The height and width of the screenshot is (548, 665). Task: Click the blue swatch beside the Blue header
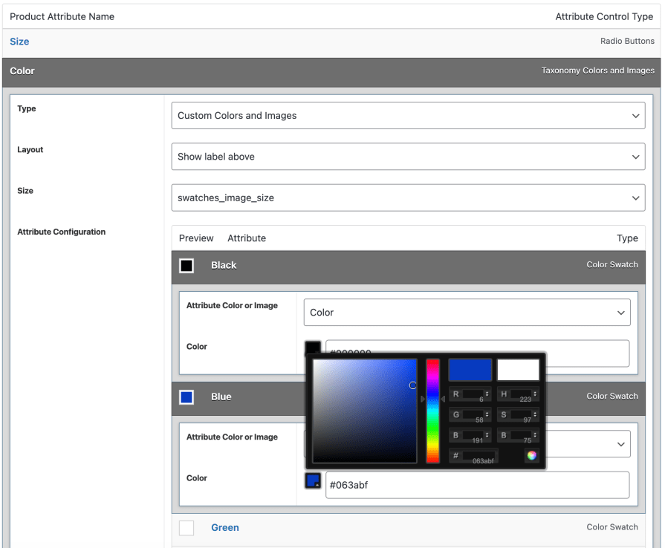pyautogui.click(x=186, y=396)
